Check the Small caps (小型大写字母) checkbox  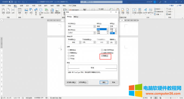tap(102, 50)
